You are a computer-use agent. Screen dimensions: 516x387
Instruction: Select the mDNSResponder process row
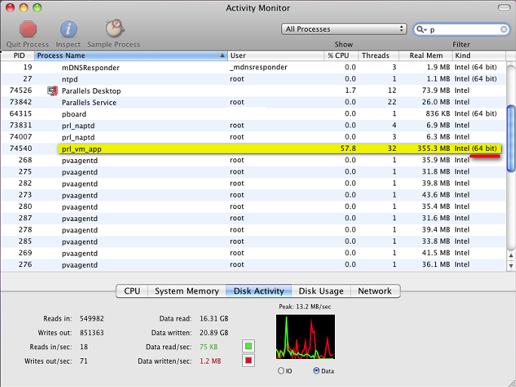[253, 67]
